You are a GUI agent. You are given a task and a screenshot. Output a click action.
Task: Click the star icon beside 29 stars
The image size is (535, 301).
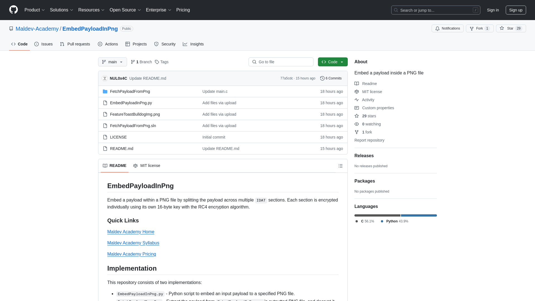(x=357, y=116)
